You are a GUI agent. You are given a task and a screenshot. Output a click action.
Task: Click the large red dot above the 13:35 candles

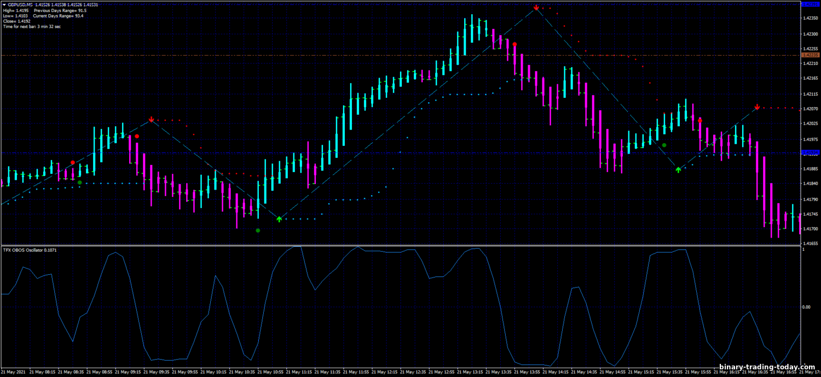(x=514, y=44)
